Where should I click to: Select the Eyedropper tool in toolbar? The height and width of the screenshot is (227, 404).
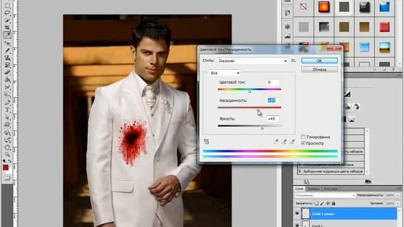pyautogui.click(x=7, y=35)
